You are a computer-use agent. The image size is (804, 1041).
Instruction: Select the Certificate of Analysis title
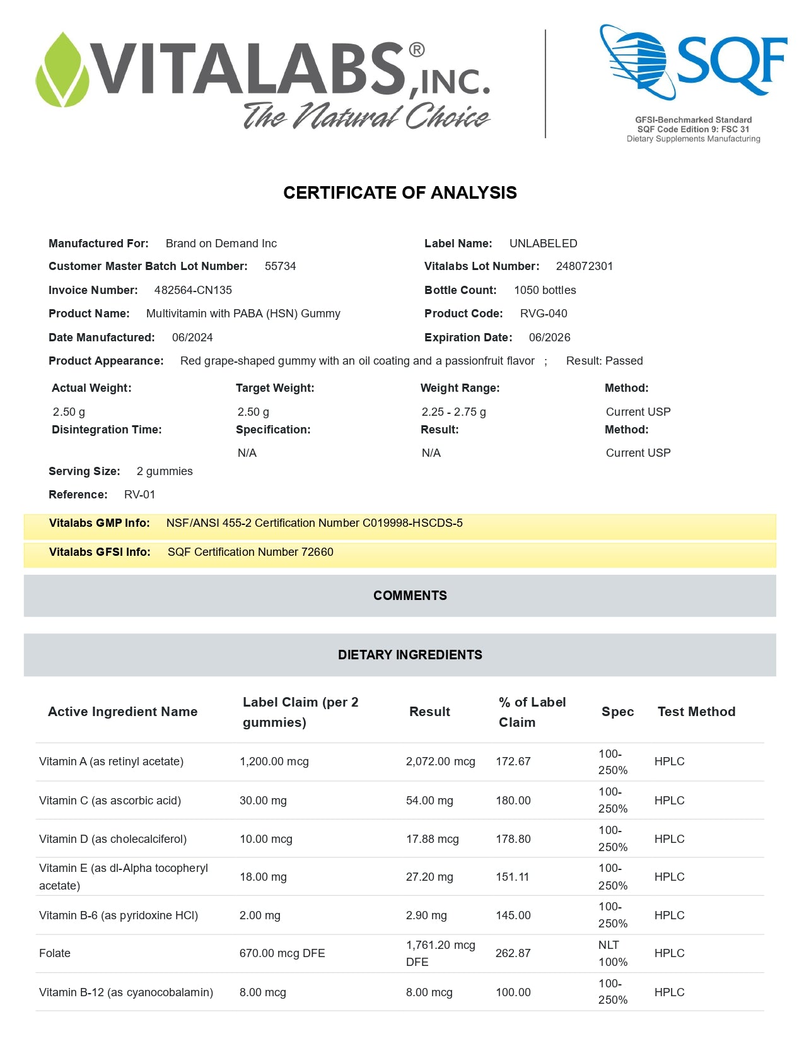coord(400,193)
